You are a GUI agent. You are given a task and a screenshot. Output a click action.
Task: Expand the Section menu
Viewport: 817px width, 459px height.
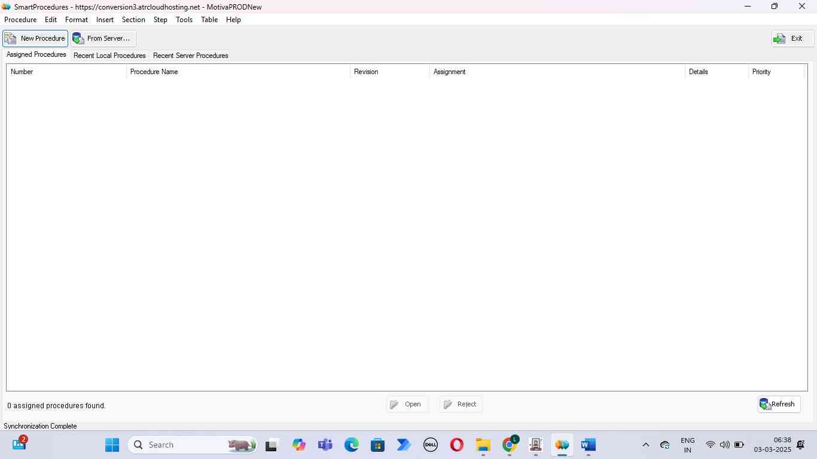click(x=133, y=20)
